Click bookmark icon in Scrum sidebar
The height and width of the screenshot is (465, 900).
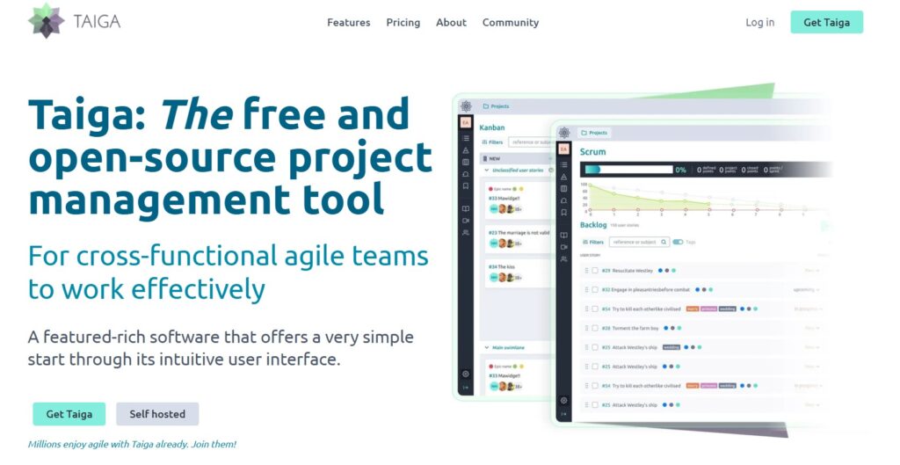[x=564, y=213]
